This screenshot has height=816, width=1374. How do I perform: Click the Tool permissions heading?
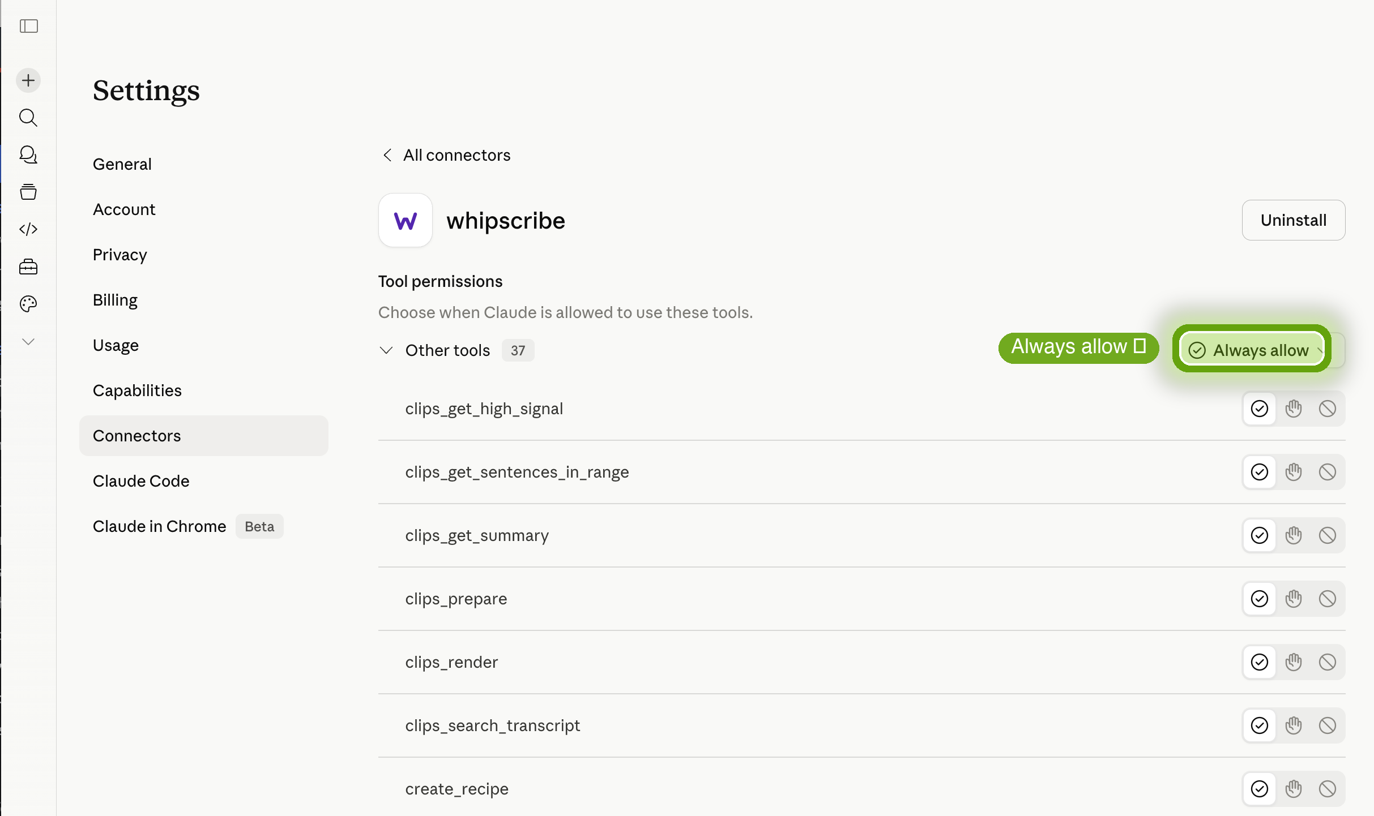tap(441, 281)
